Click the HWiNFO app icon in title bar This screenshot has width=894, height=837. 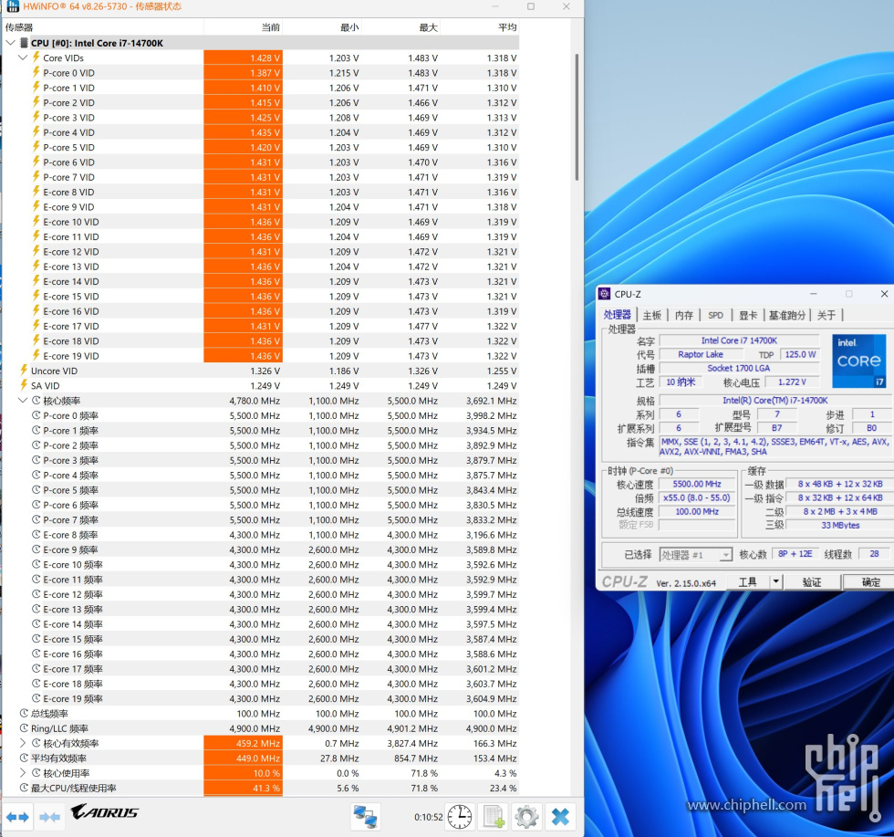tap(12, 6)
